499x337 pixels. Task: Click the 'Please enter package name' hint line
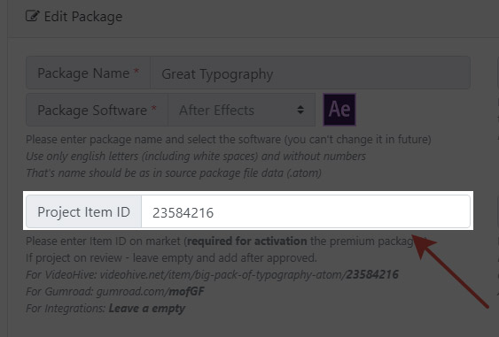(229, 139)
